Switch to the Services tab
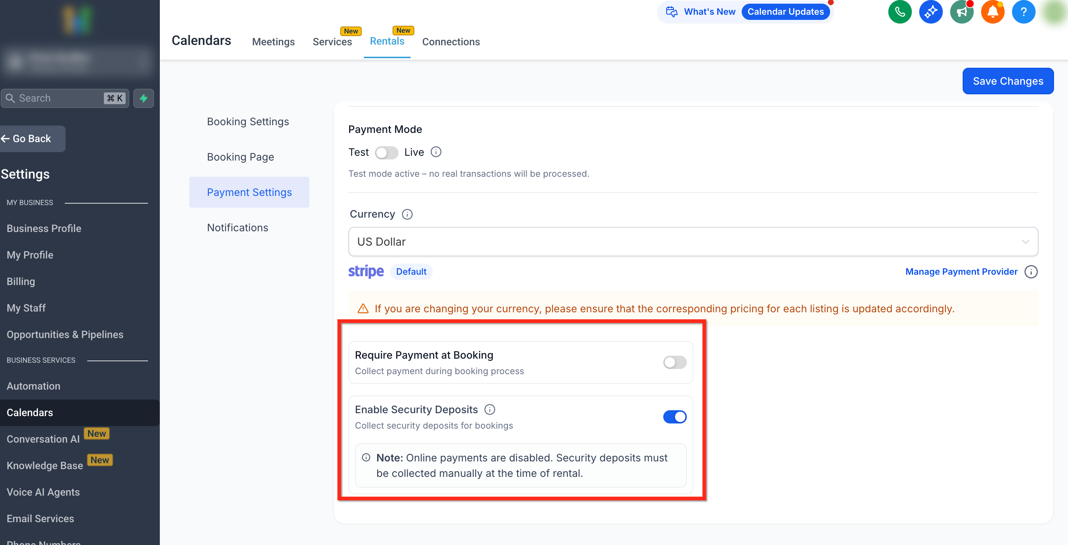The height and width of the screenshot is (545, 1068). 332,42
